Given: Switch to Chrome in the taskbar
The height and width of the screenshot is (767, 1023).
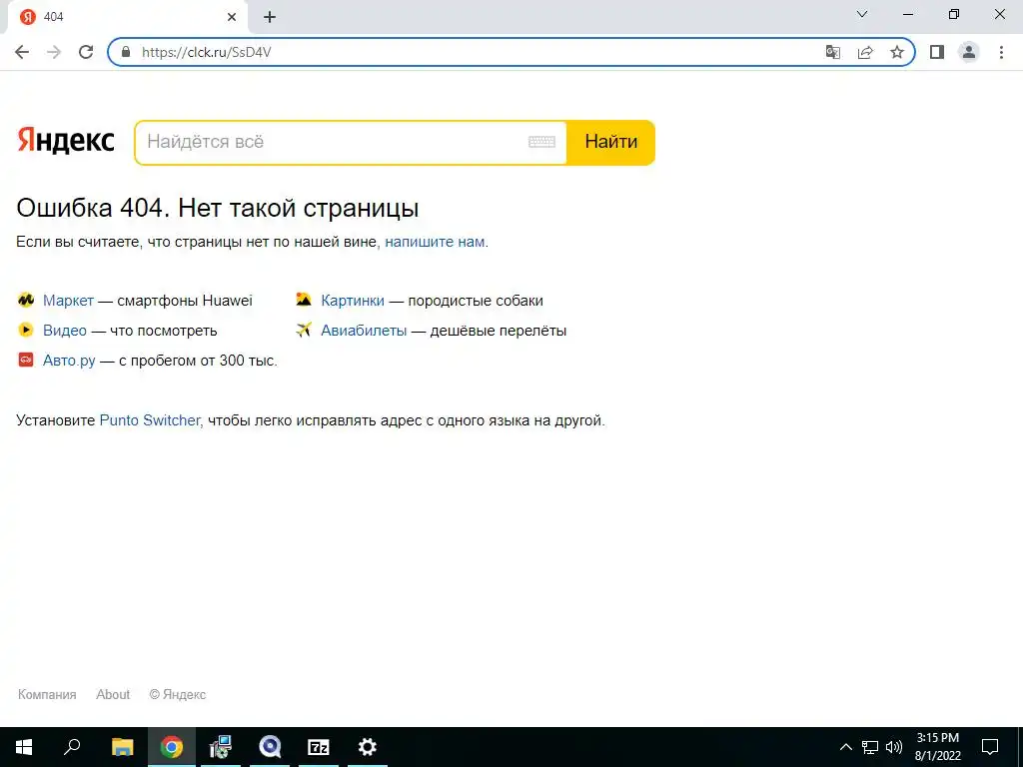Looking at the screenshot, I should (172, 747).
